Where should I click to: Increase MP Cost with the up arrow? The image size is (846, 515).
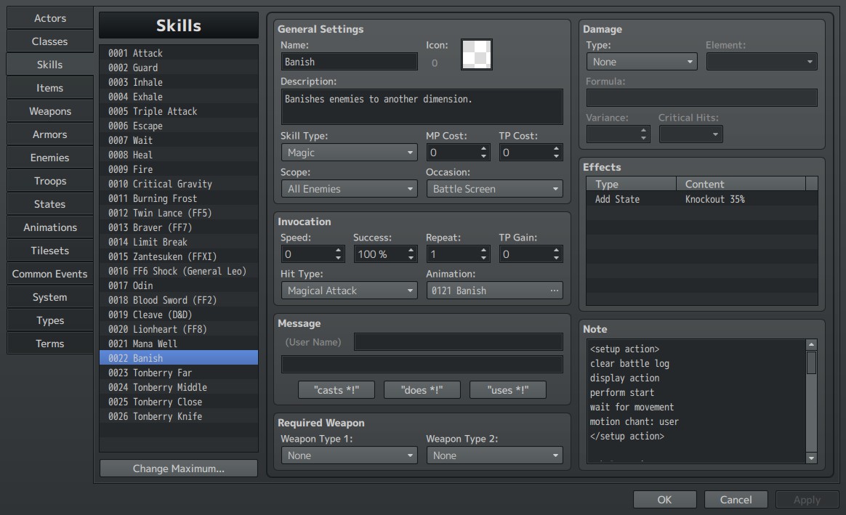(483, 149)
